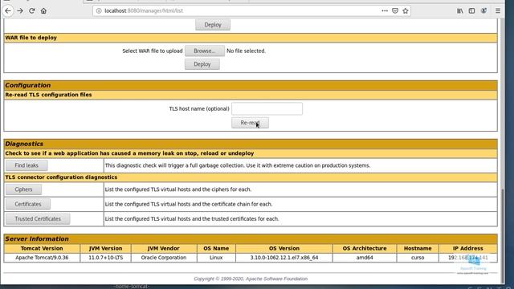Select the Linux OS name cell
Viewport: 514px width, 289px height.
[216, 258]
